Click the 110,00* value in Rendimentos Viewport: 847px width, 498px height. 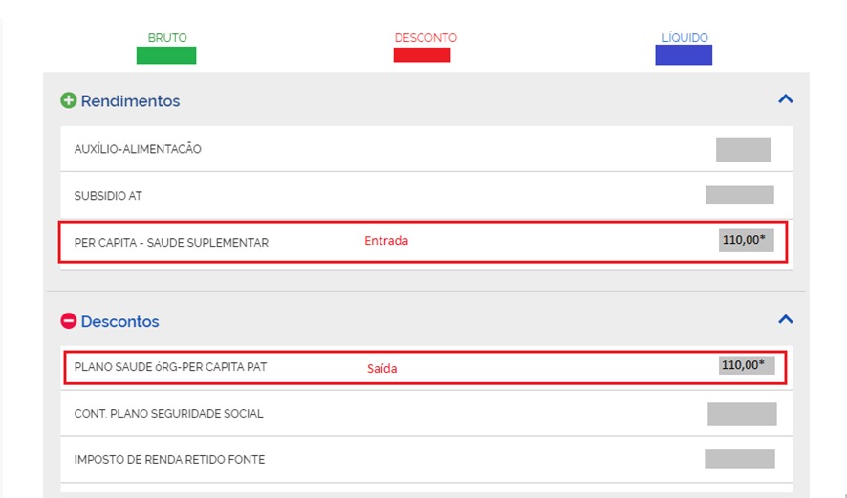point(745,241)
